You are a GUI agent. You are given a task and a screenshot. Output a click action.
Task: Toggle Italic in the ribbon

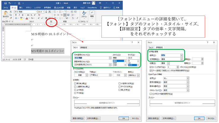pos(19,15)
